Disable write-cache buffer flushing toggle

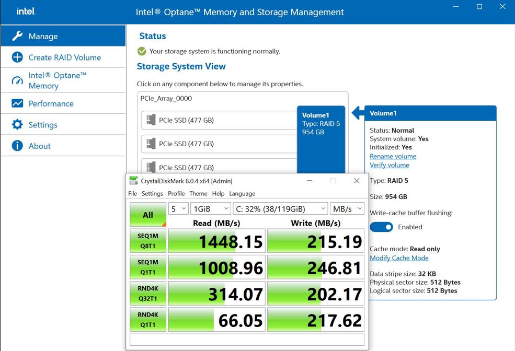(381, 227)
